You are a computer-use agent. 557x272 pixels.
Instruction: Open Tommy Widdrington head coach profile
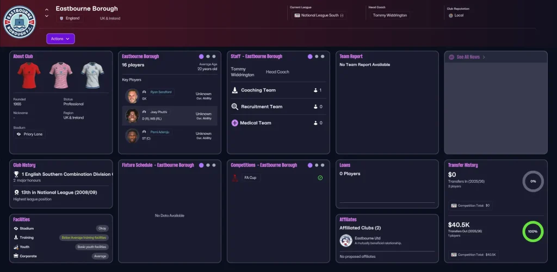click(389, 15)
